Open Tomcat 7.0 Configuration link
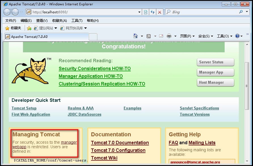Image resolution: width=253 pixels, height=166 pixels. pos(118,150)
